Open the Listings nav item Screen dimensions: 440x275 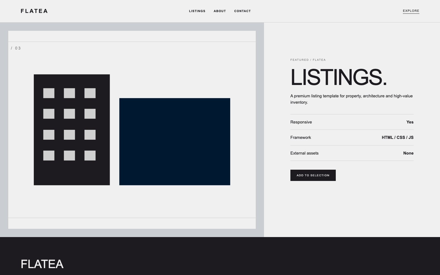(197, 11)
